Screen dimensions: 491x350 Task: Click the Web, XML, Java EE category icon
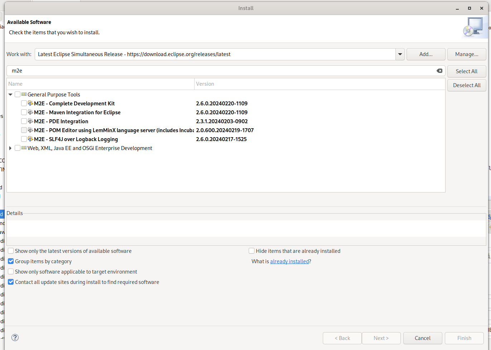pyautogui.click(x=24, y=148)
